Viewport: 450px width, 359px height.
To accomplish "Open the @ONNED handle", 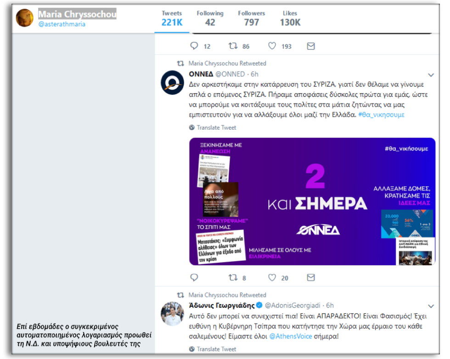I will tap(230, 74).
